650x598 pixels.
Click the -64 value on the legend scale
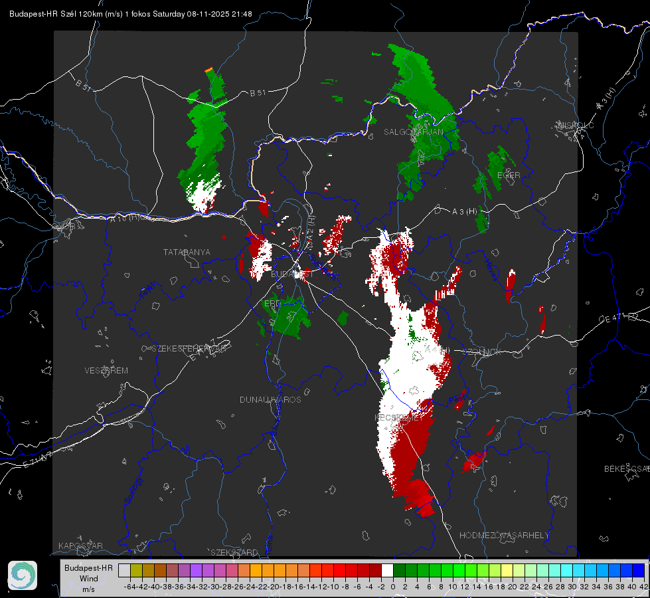pyautogui.click(x=130, y=587)
